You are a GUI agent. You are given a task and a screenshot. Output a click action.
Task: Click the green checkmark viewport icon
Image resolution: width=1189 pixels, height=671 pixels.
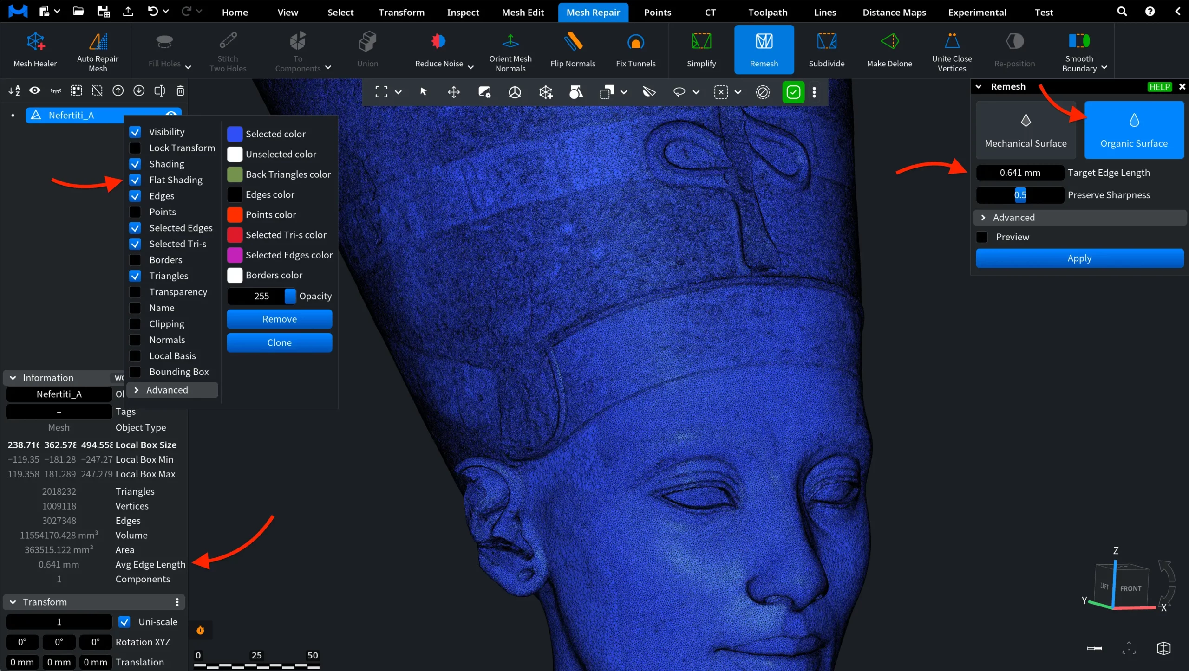coord(793,92)
